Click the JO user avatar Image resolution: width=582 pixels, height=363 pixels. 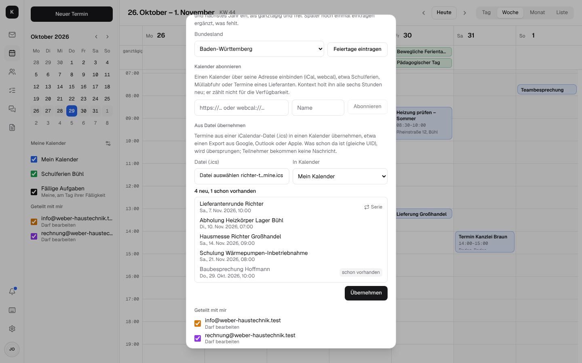(12, 349)
